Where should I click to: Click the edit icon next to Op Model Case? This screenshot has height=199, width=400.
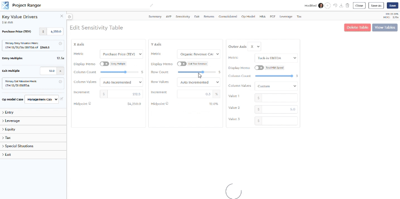[x=62, y=99]
